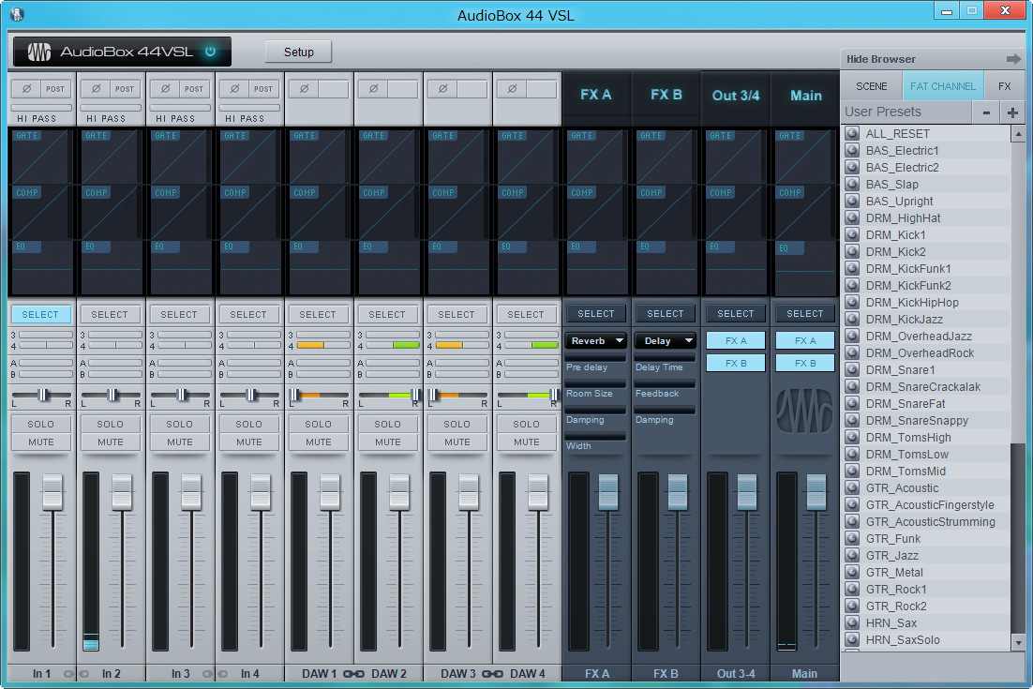Invert phase on the In 4 channel
The image size is (1033, 689).
[x=234, y=89]
